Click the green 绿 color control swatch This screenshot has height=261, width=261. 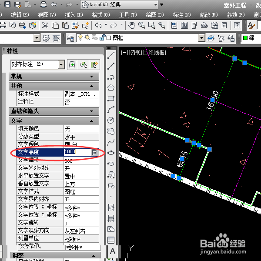coord(245,38)
